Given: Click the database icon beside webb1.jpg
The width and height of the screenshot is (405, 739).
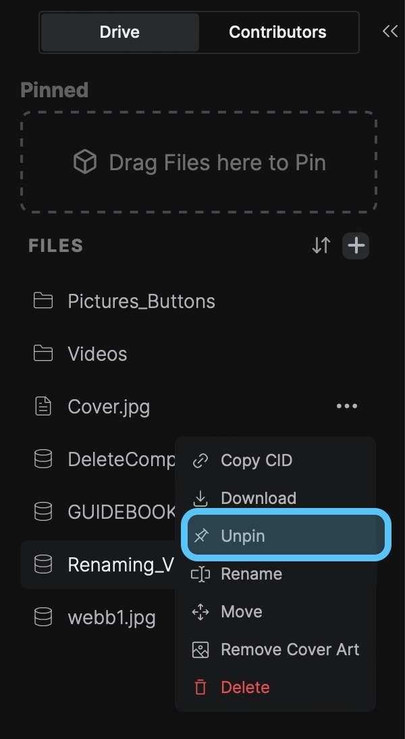Looking at the screenshot, I should (x=43, y=617).
